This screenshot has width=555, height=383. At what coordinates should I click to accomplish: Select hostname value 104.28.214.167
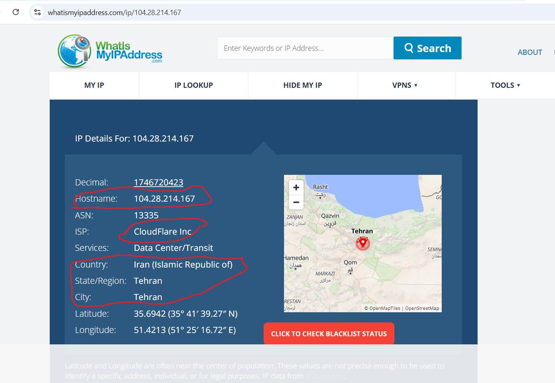coord(164,199)
